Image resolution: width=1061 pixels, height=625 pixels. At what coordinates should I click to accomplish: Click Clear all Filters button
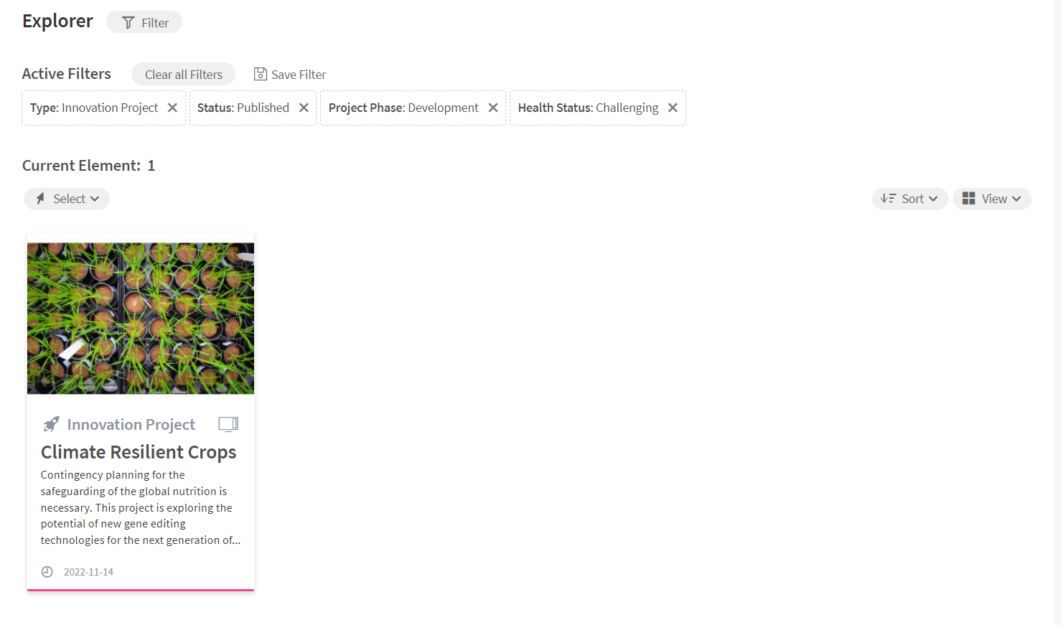pos(183,74)
